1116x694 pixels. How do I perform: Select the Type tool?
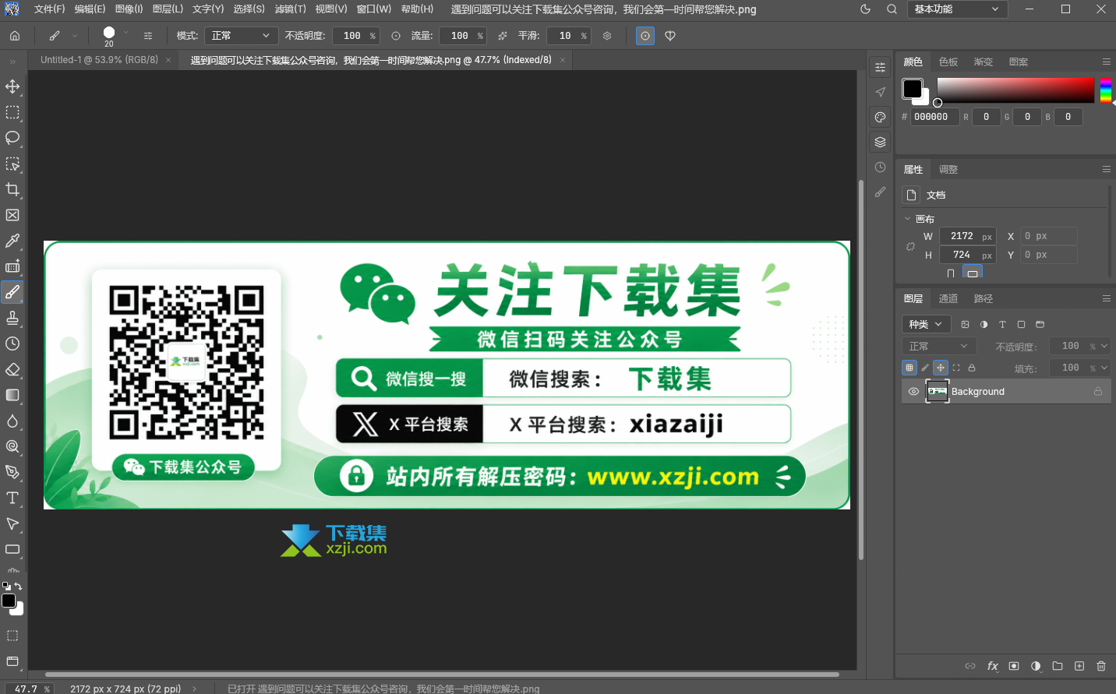12,498
